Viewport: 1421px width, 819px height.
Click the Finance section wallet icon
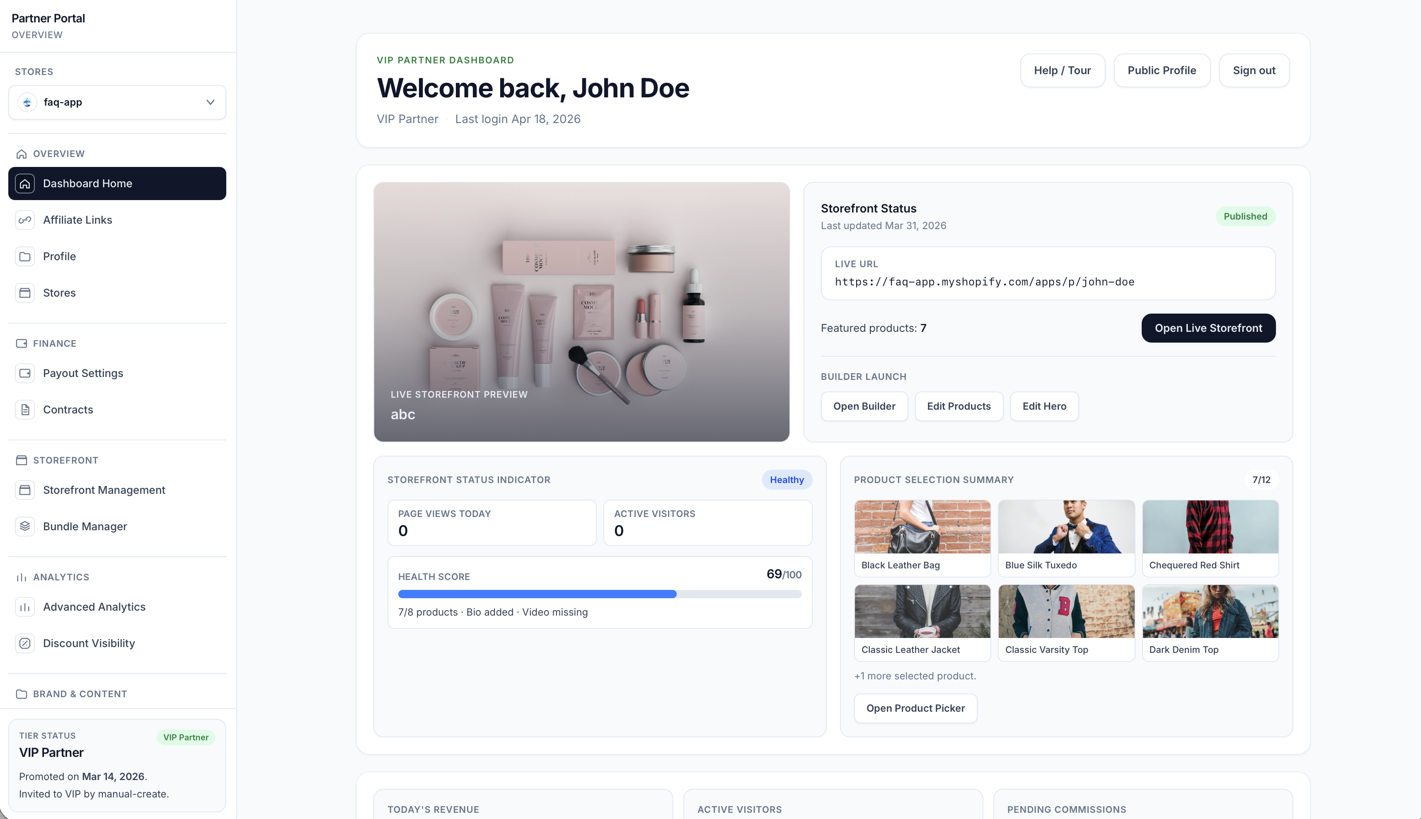(x=22, y=344)
